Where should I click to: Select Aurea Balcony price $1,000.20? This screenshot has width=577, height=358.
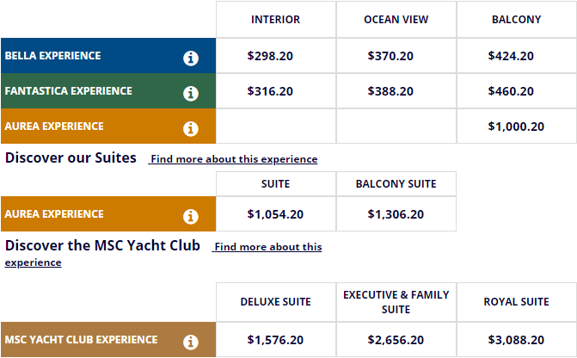tap(516, 127)
